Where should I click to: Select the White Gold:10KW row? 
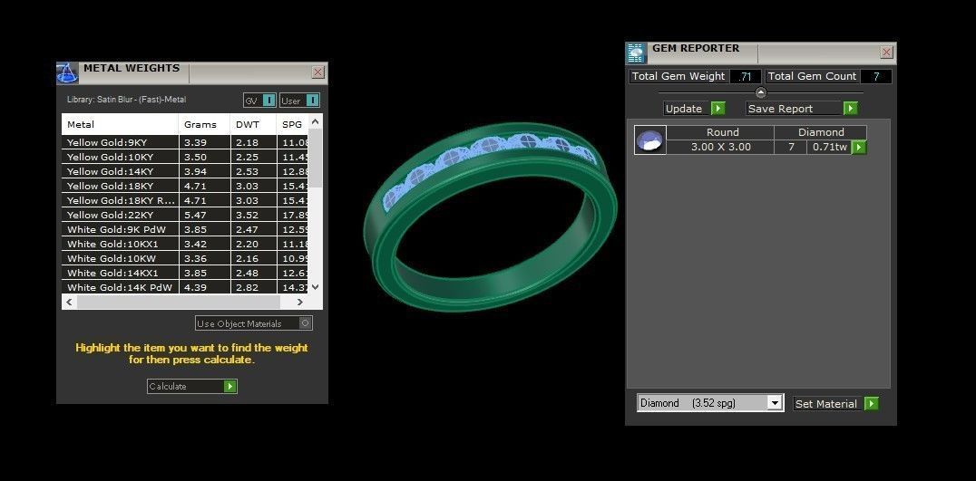pos(185,258)
